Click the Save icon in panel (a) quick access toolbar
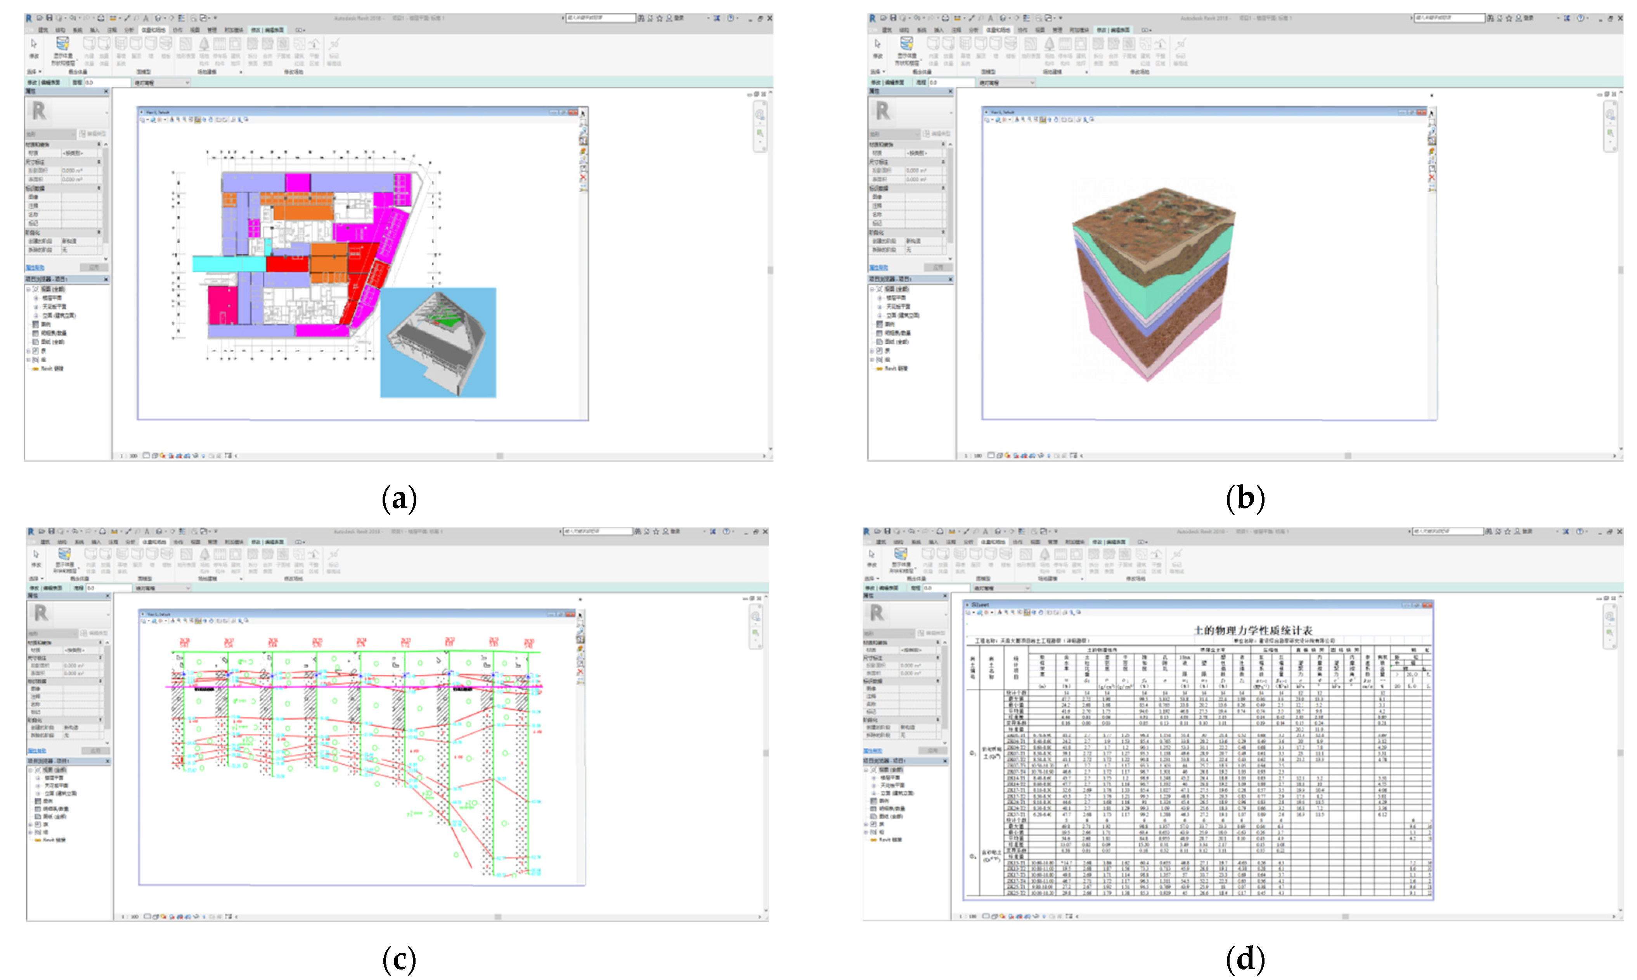 (x=49, y=18)
